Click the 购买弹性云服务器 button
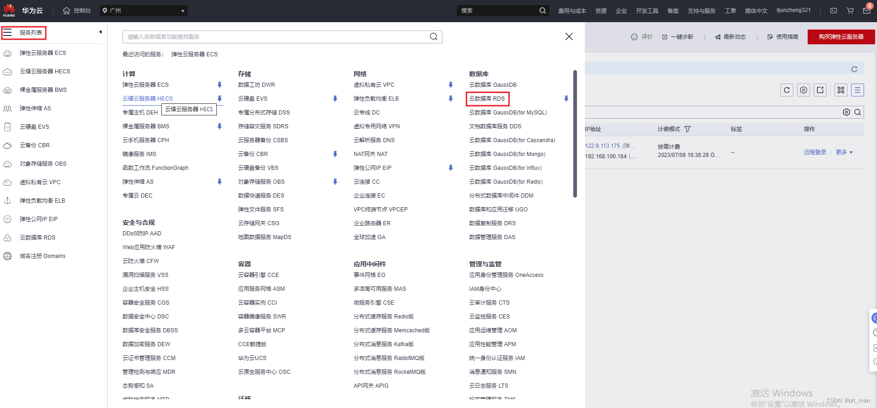This screenshot has height=408, width=877. pyautogui.click(x=841, y=37)
